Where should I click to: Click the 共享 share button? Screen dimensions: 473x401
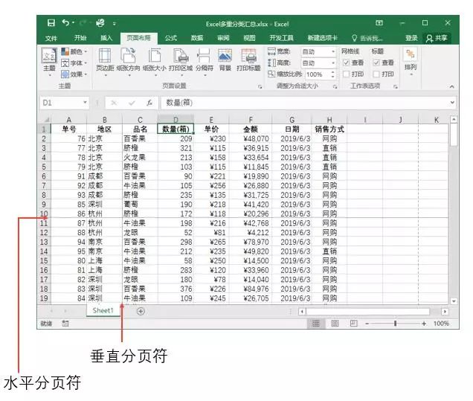click(x=438, y=38)
